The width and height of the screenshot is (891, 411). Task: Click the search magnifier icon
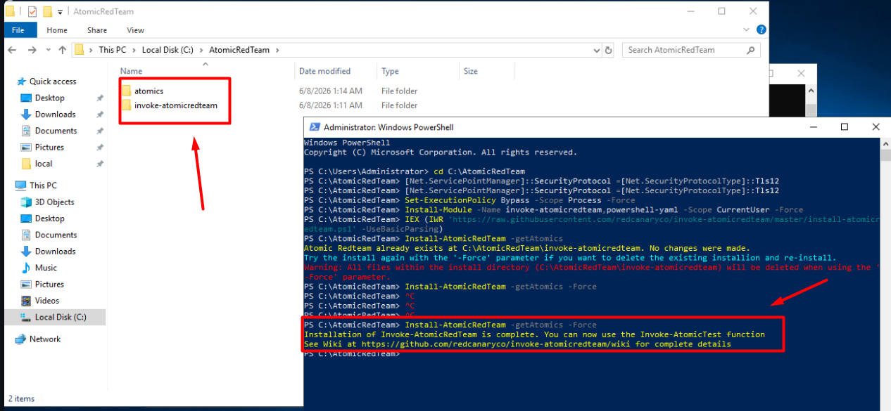coord(751,50)
